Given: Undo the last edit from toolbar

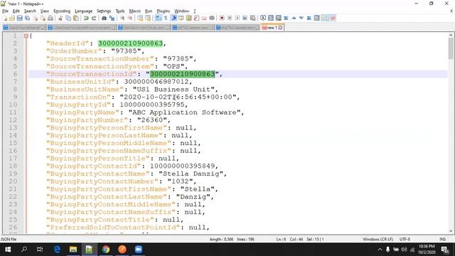Looking at the screenshot, I should tap(86, 18).
